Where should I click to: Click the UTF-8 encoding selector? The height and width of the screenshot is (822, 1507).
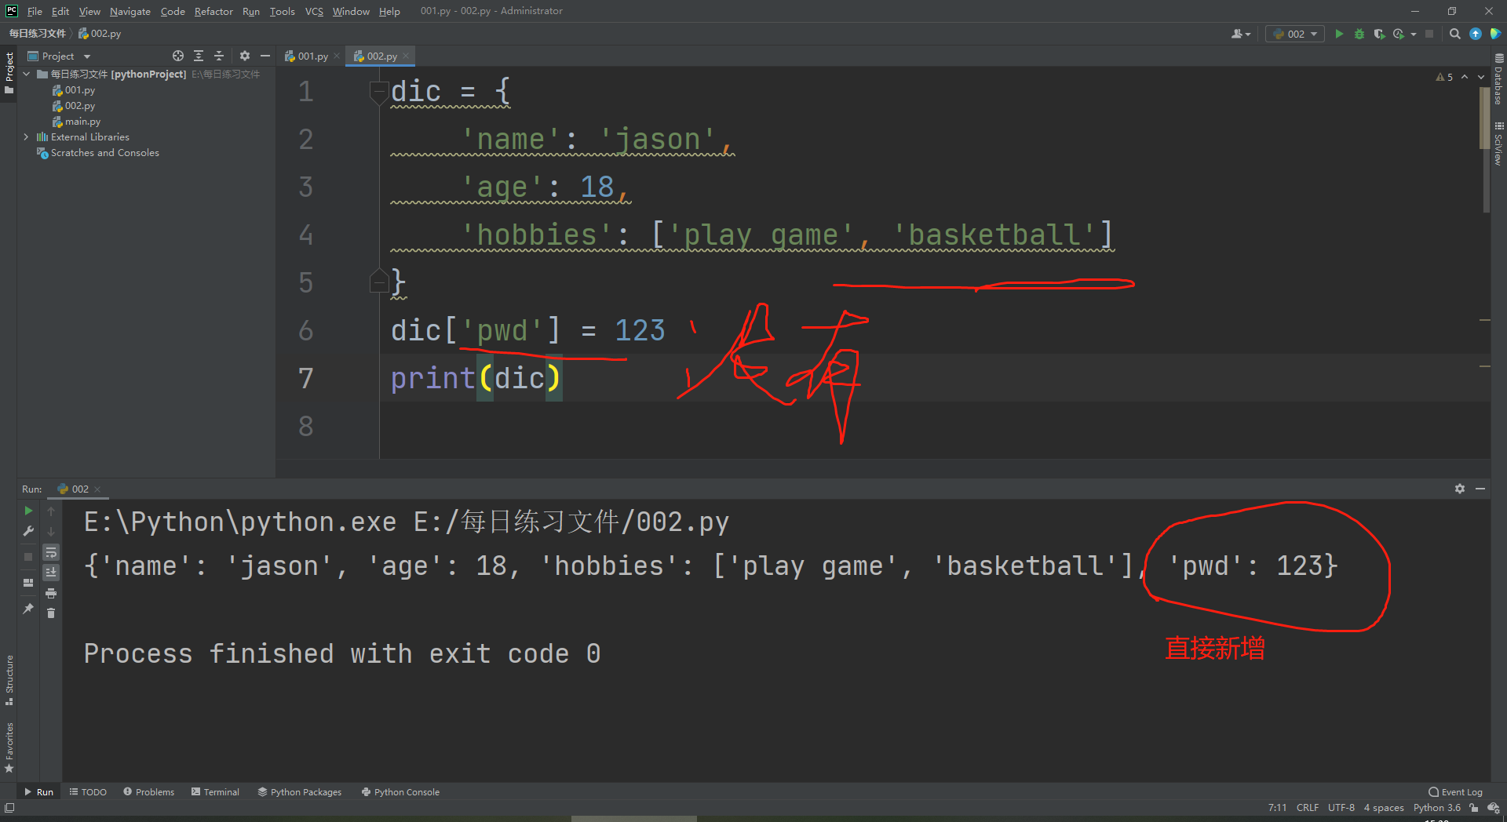tap(1341, 808)
